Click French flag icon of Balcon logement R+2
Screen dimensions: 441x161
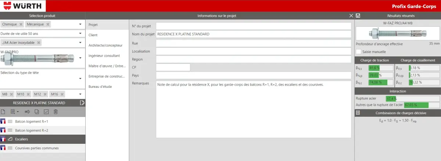(3, 130)
